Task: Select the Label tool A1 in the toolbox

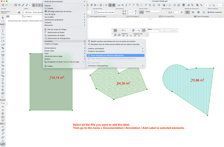Action: point(3,144)
